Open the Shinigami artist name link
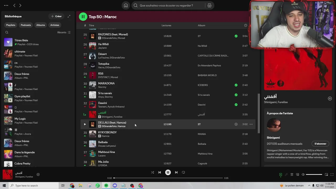 point(273,138)
